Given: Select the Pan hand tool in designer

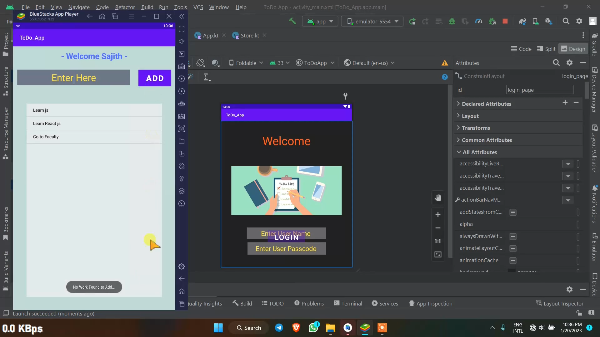Looking at the screenshot, I should pyautogui.click(x=438, y=198).
